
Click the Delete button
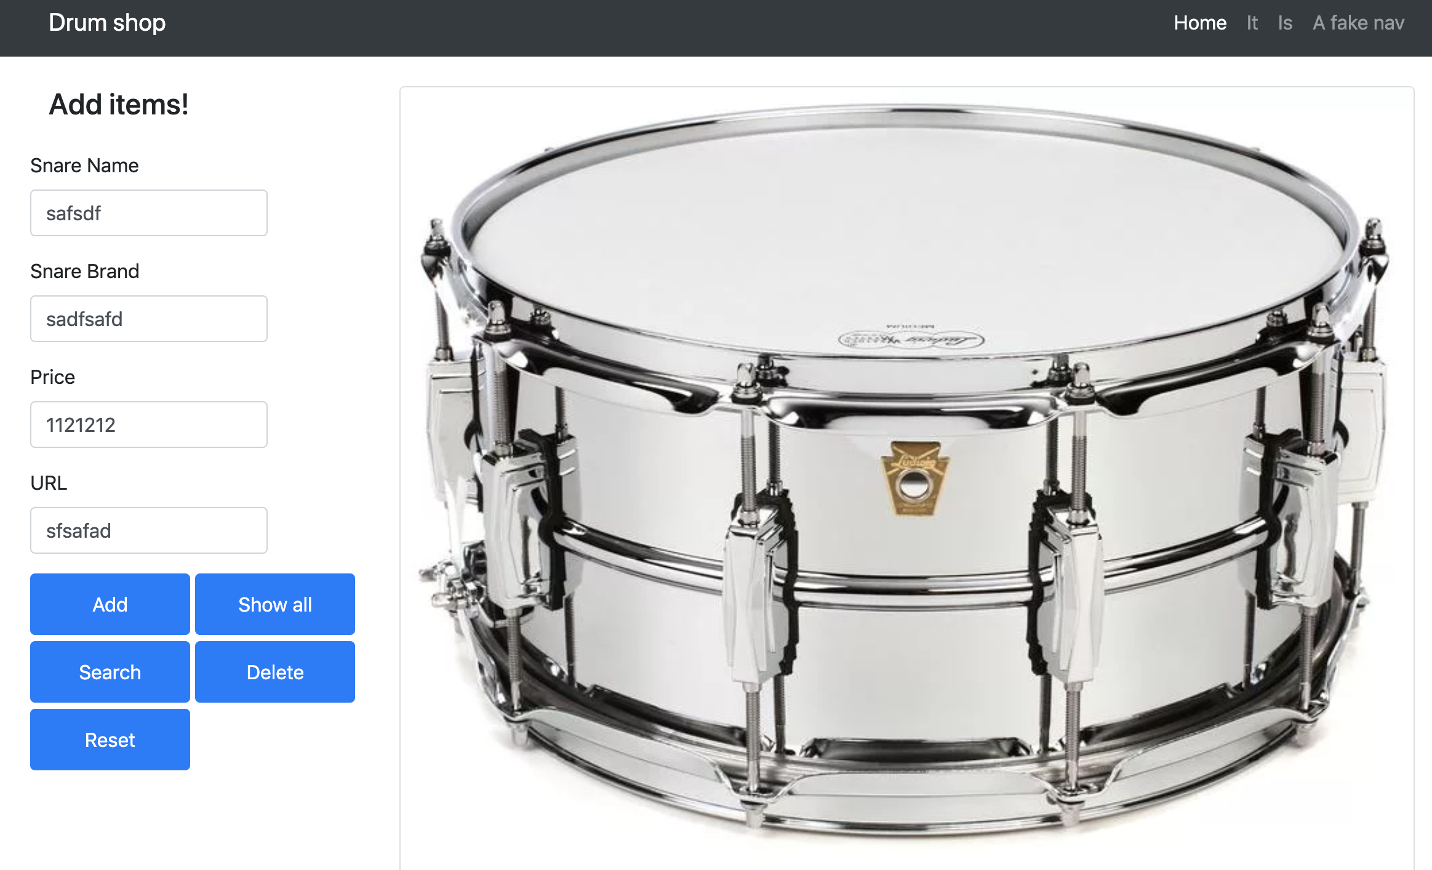[x=275, y=672]
